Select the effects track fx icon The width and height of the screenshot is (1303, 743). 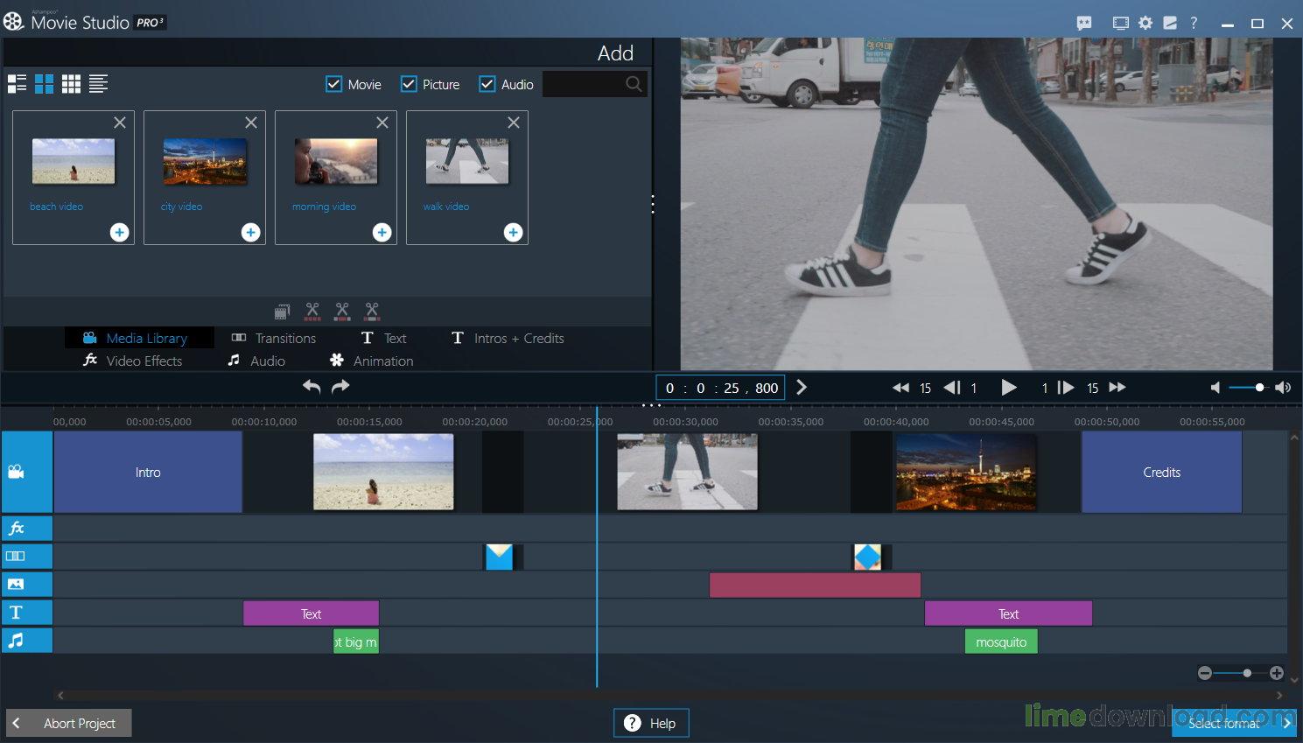[x=26, y=528]
